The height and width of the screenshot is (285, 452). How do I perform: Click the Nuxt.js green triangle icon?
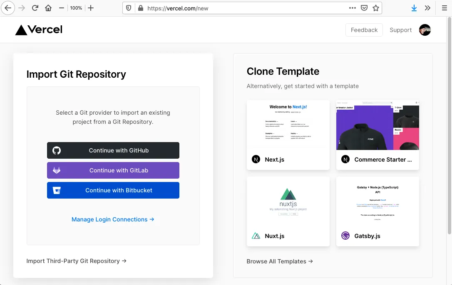pos(256,236)
